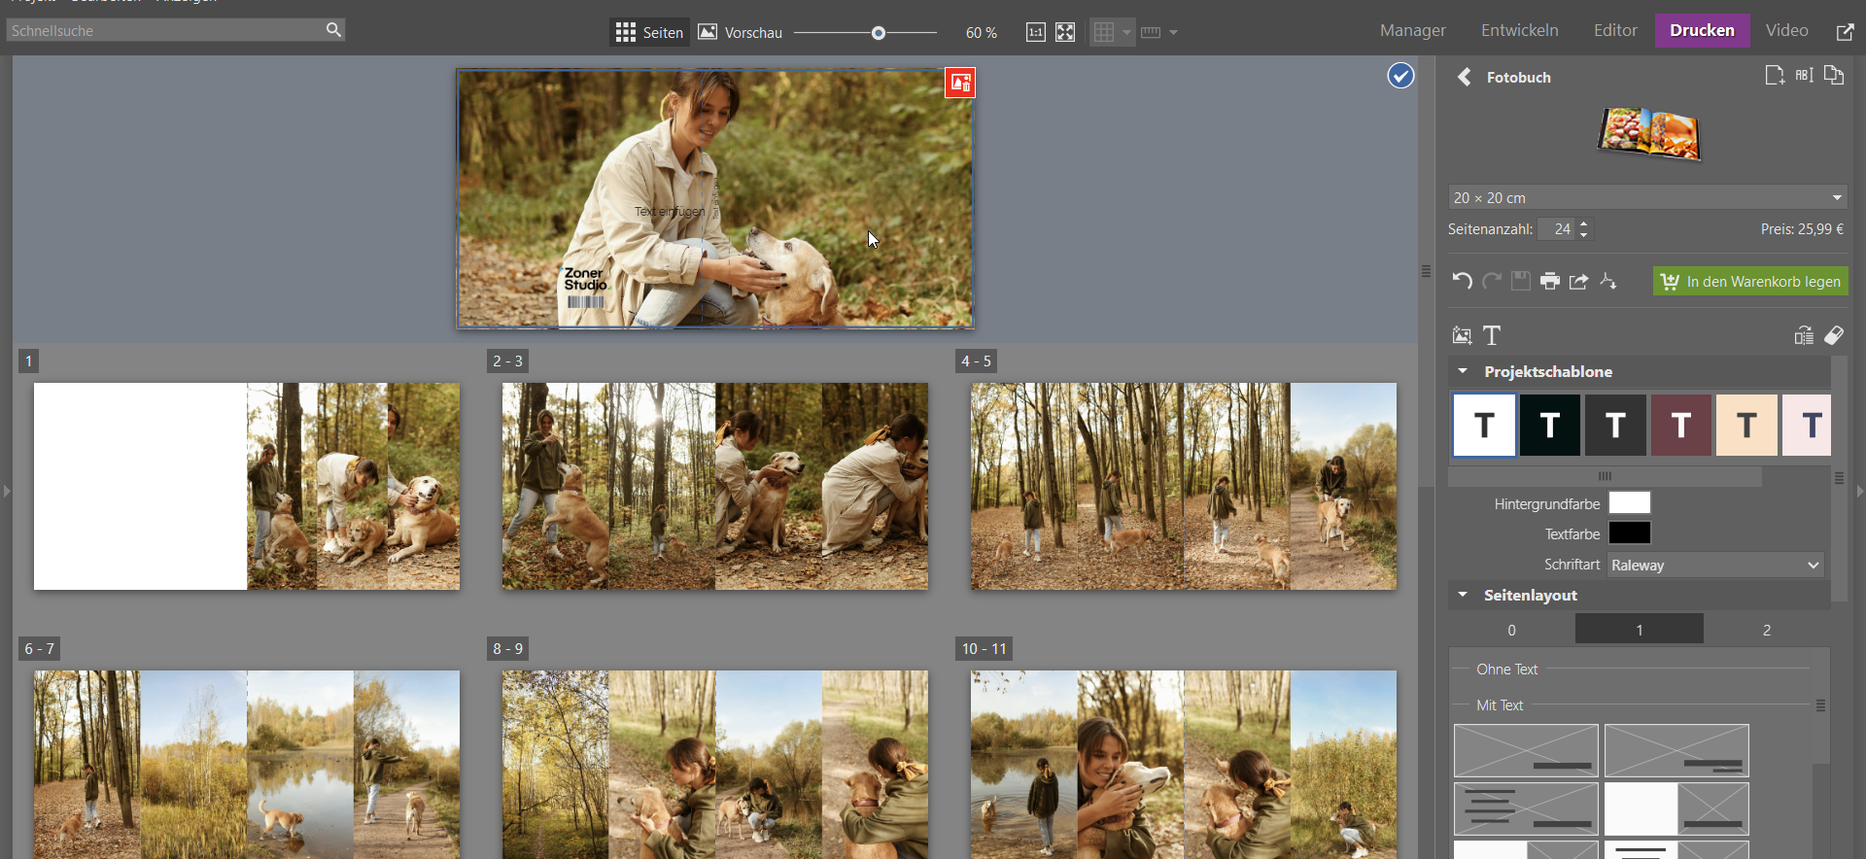Open the Schriftart Raleway font dropdown

click(1715, 566)
